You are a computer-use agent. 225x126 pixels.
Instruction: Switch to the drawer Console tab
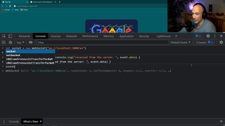(14, 121)
